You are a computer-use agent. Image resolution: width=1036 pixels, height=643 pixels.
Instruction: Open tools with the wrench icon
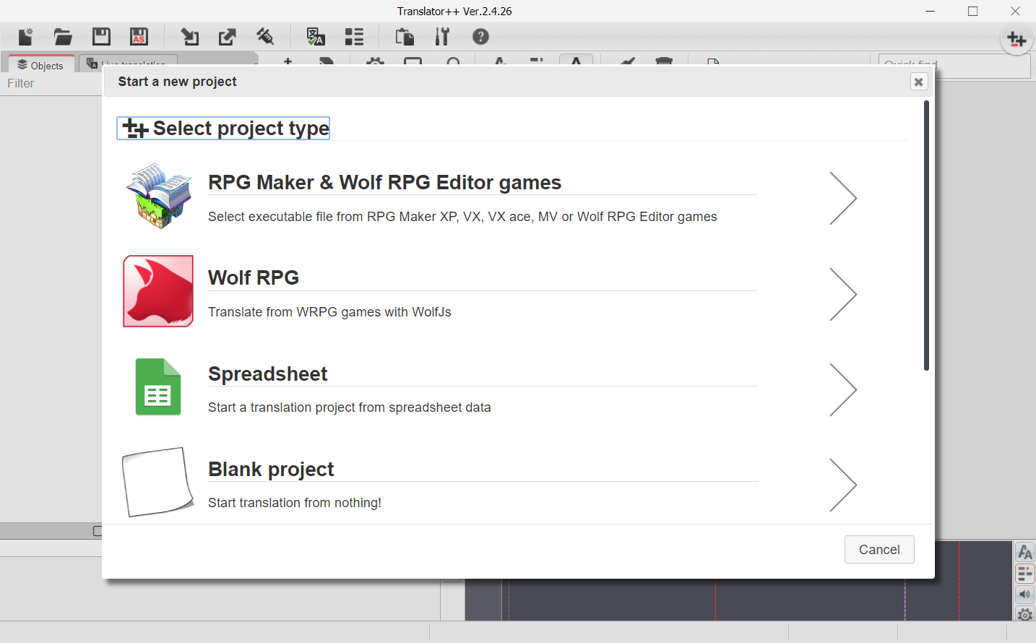pyautogui.click(x=442, y=36)
